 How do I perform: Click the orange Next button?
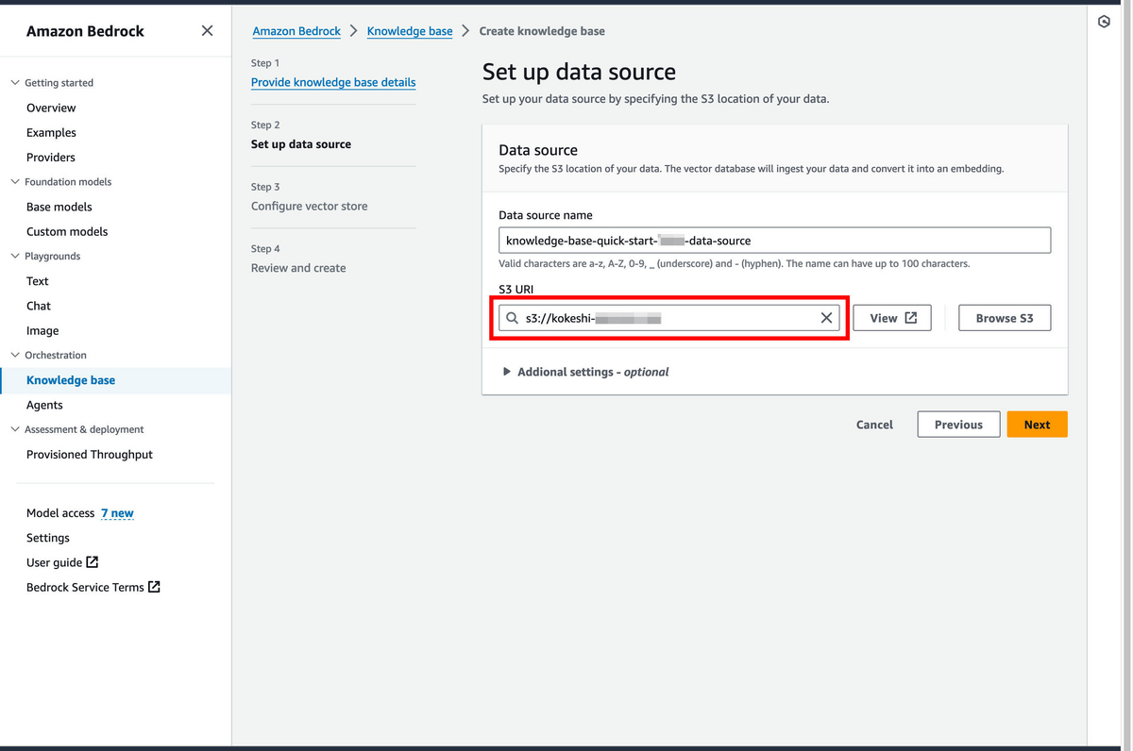(x=1037, y=425)
